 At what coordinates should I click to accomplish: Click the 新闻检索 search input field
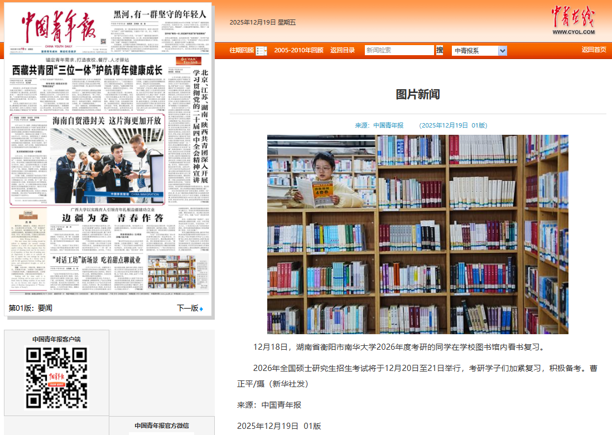399,50
